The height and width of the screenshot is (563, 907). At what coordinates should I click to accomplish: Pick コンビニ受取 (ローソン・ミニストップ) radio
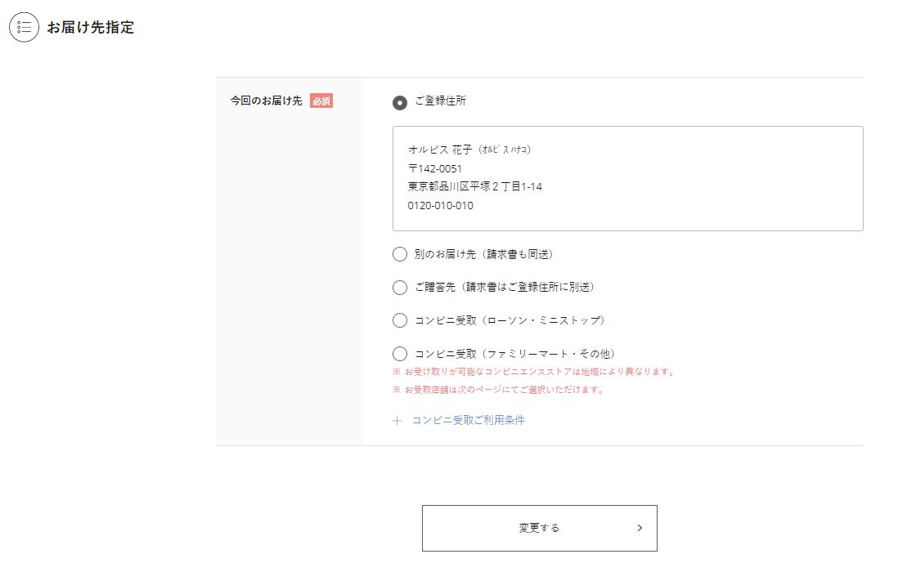coord(400,320)
